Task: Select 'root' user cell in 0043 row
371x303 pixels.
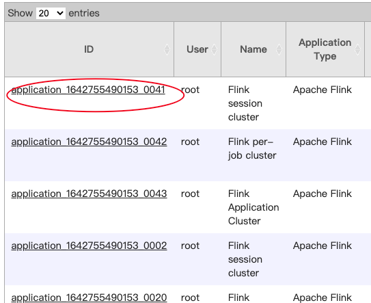Action: click(x=190, y=194)
